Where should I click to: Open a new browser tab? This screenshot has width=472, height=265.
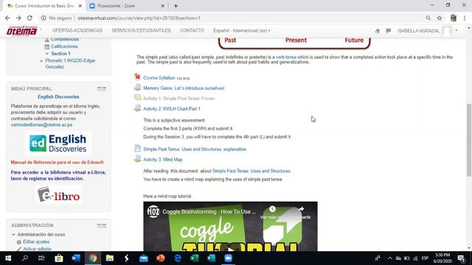pos(176,6)
